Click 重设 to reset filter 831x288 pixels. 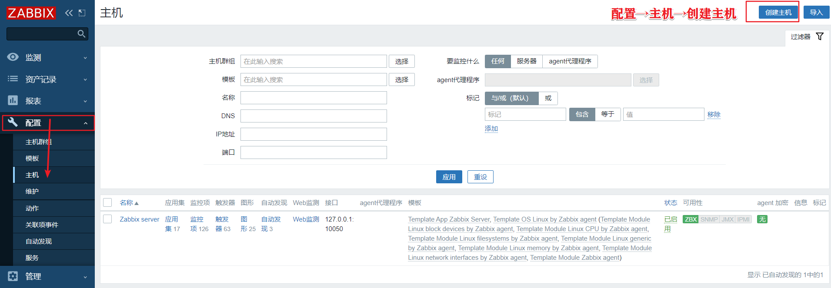point(481,177)
